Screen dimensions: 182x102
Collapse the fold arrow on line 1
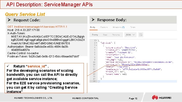(x=97, y=41)
